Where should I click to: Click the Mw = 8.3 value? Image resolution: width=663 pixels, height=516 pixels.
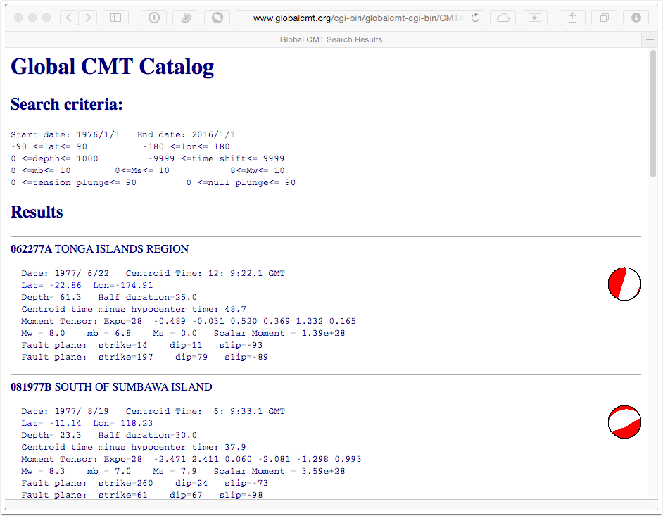(x=43, y=471)
